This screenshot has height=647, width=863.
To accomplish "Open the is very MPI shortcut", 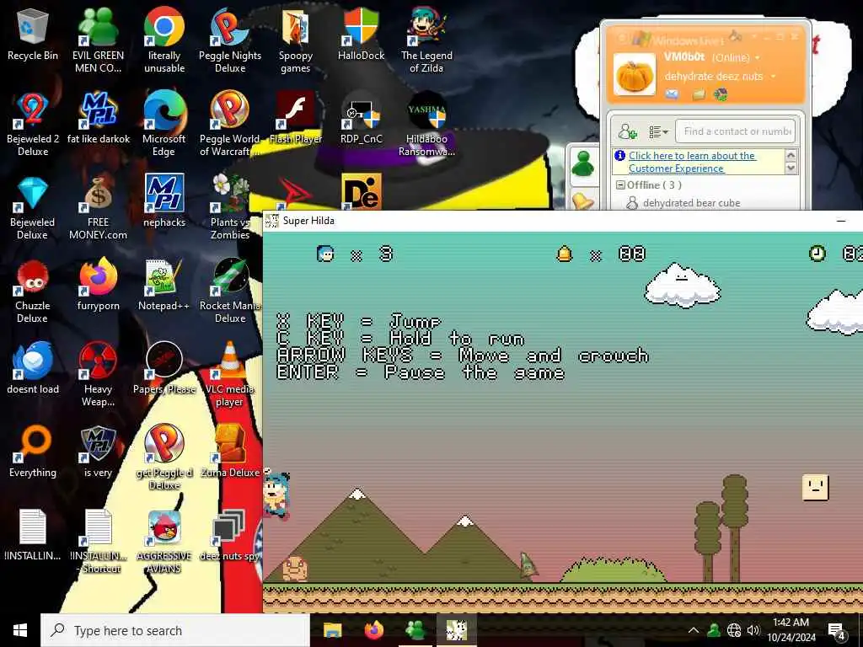I will pyautogui.click(x=98, y=452).
